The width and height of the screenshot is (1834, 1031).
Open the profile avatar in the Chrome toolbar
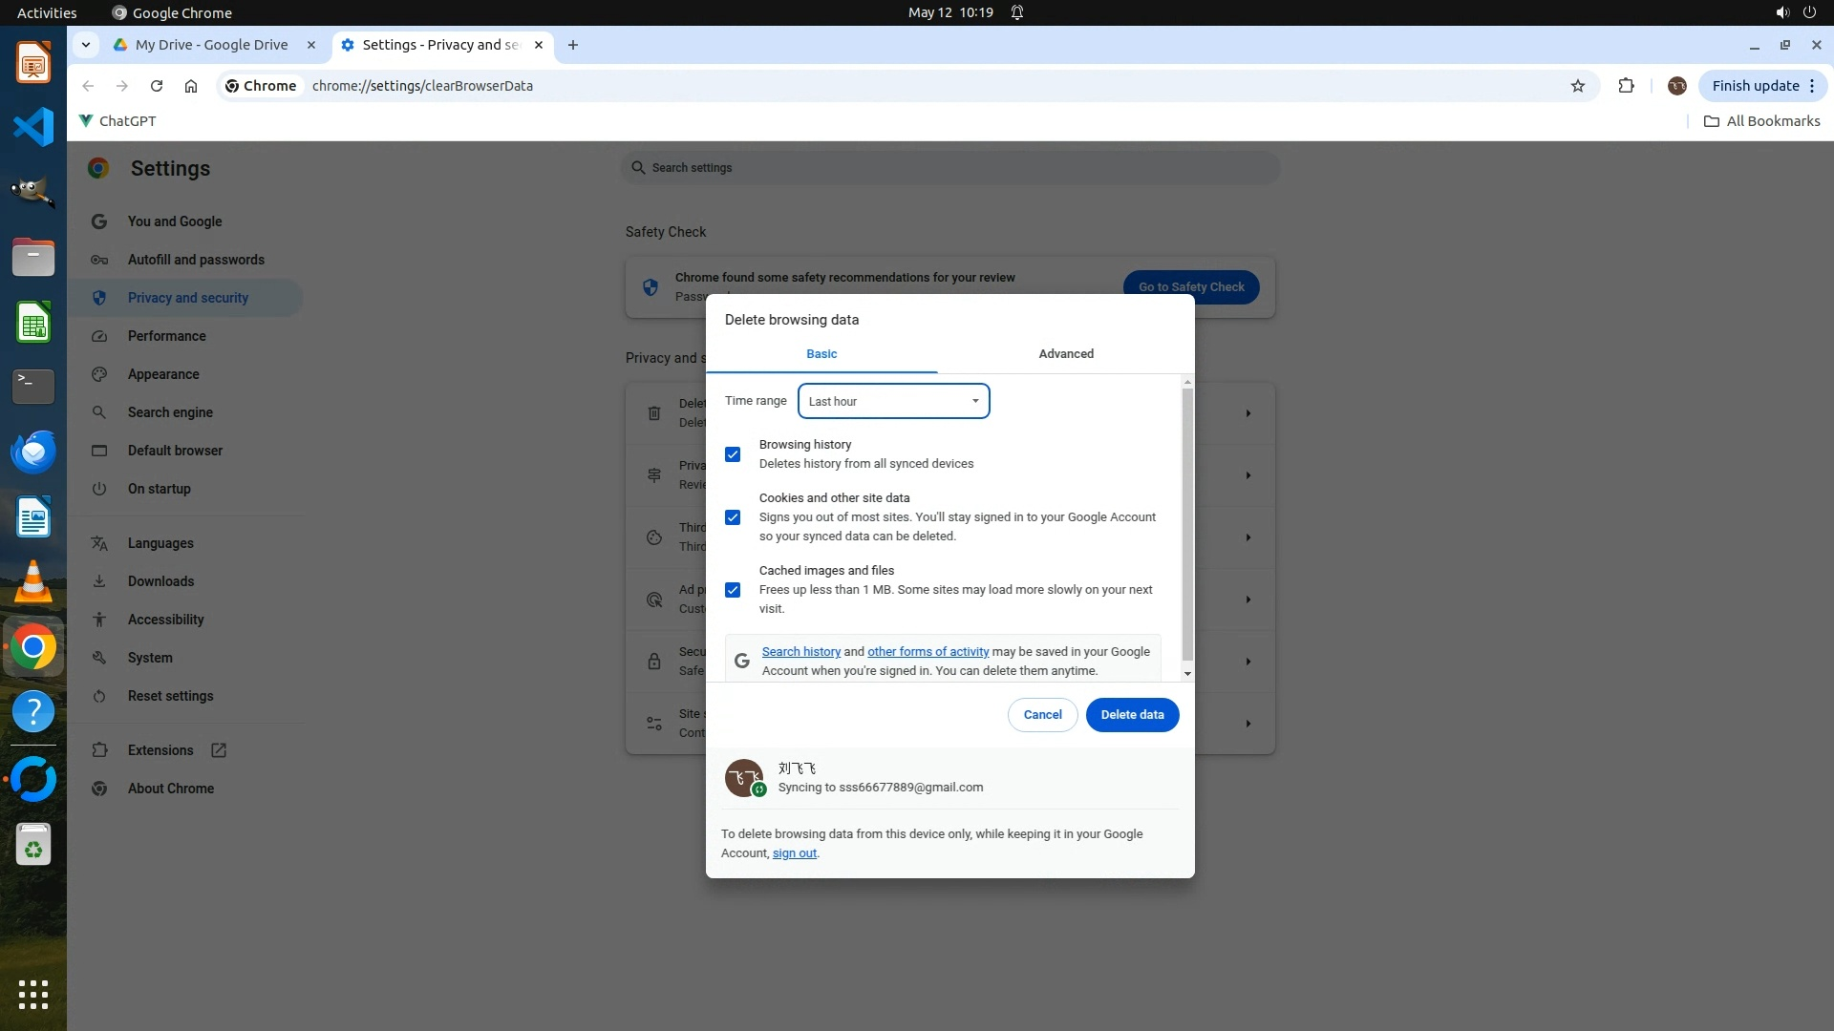1676,86
